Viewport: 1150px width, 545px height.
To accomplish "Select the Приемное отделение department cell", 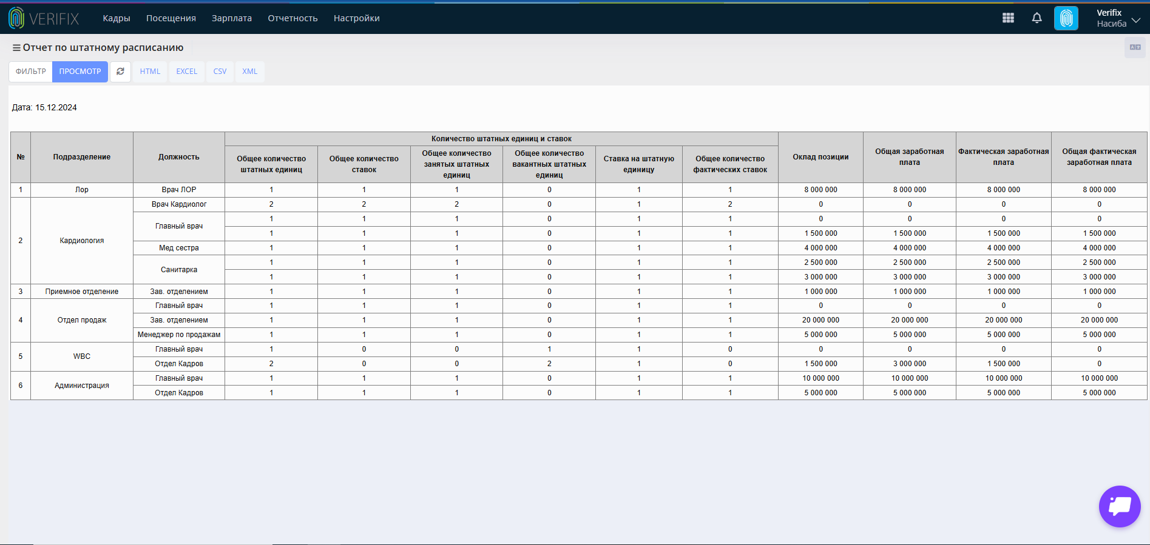I will [x=82, y=292].
